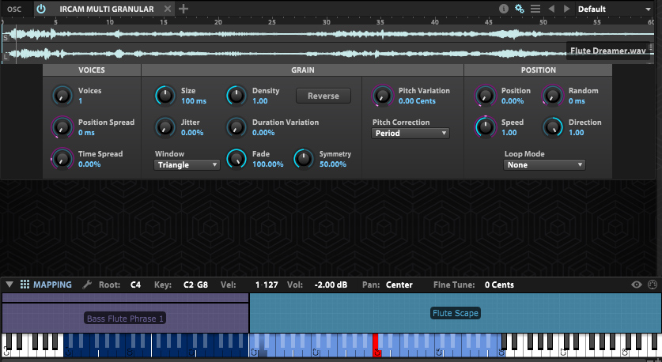Screen dimensions: 662x362
Task: Go to next preset arrow
Action: (x=566, y=9)
